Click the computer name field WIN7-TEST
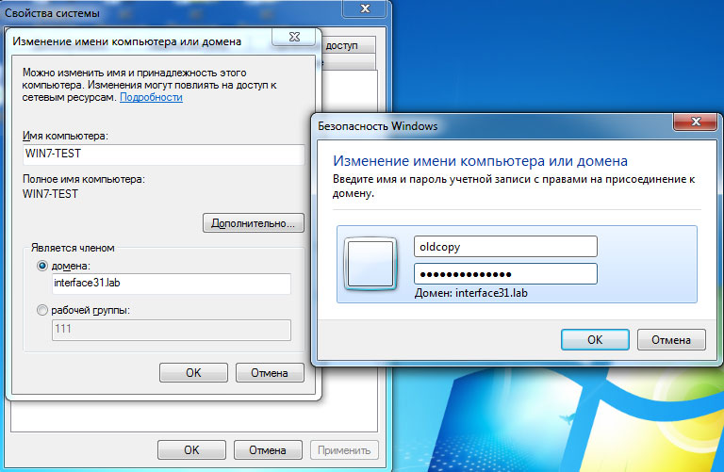The image size is (724, 472). pos(163,155)
